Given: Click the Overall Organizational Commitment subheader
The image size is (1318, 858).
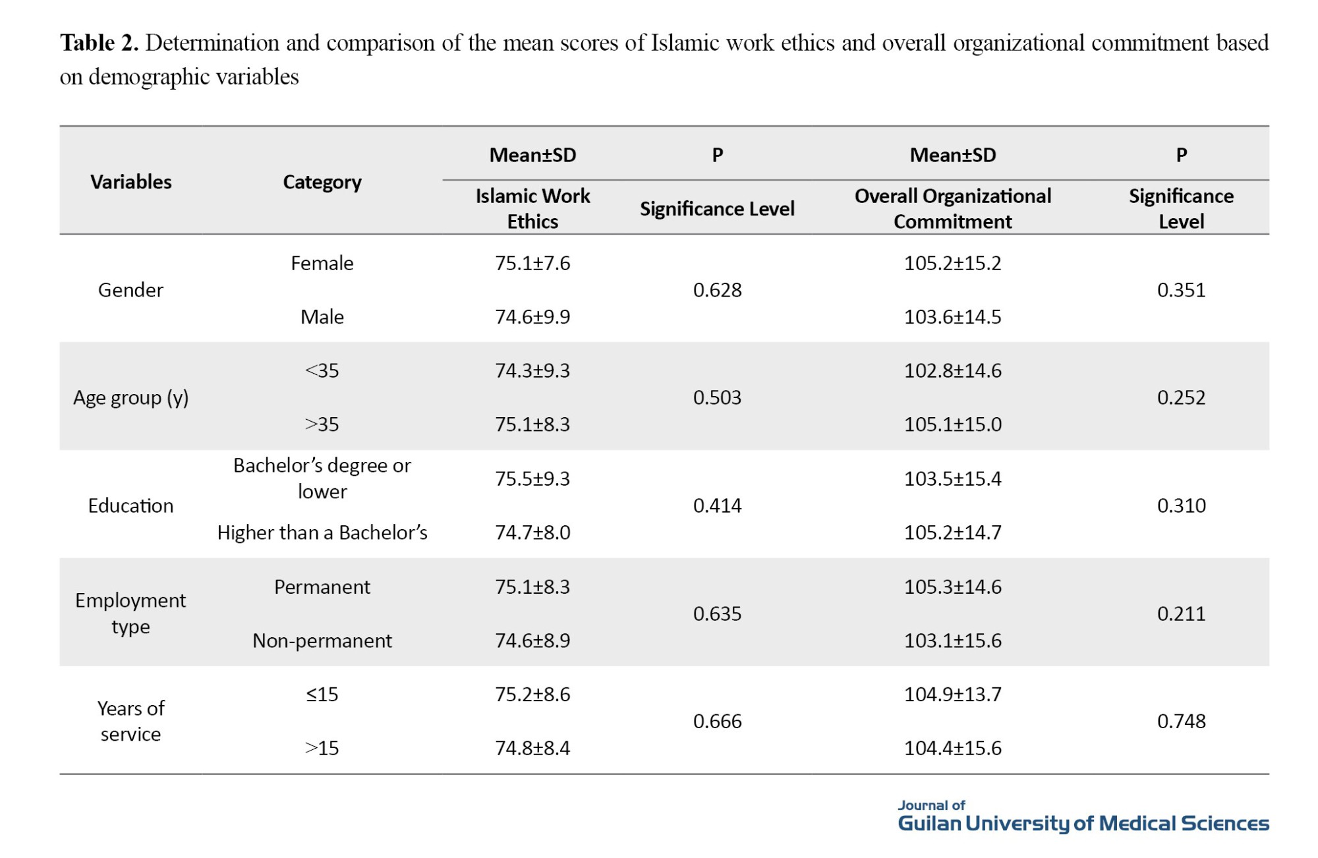Looking at the screenshot, I should click(x=952, y=208).
